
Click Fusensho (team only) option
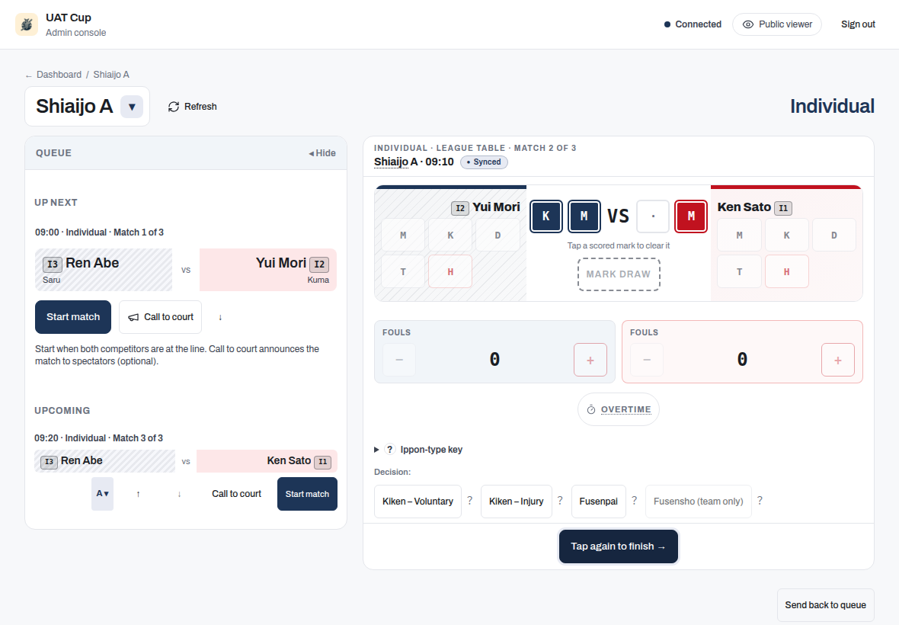(x=699, y=502)
